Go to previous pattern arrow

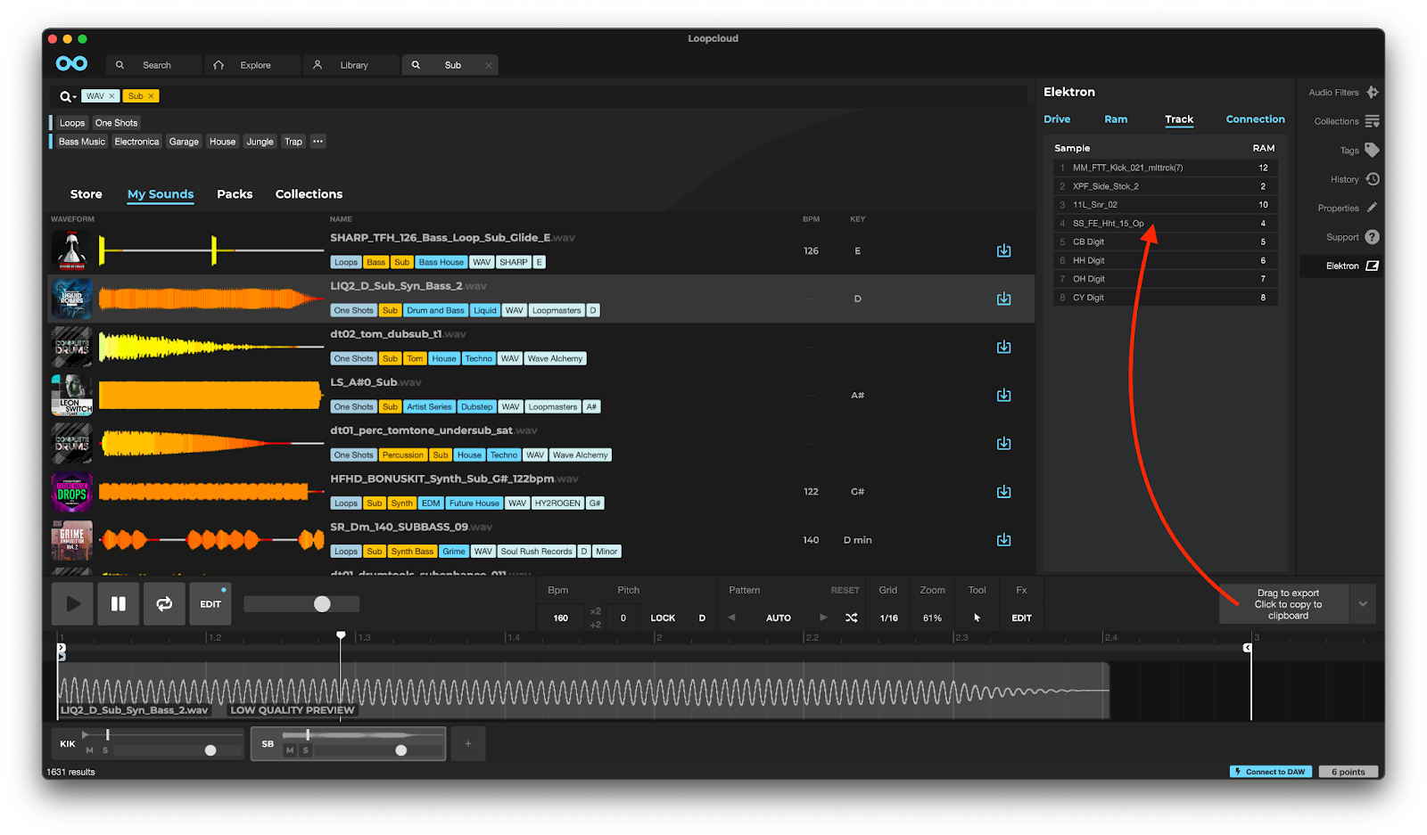[x=732, y=618]
